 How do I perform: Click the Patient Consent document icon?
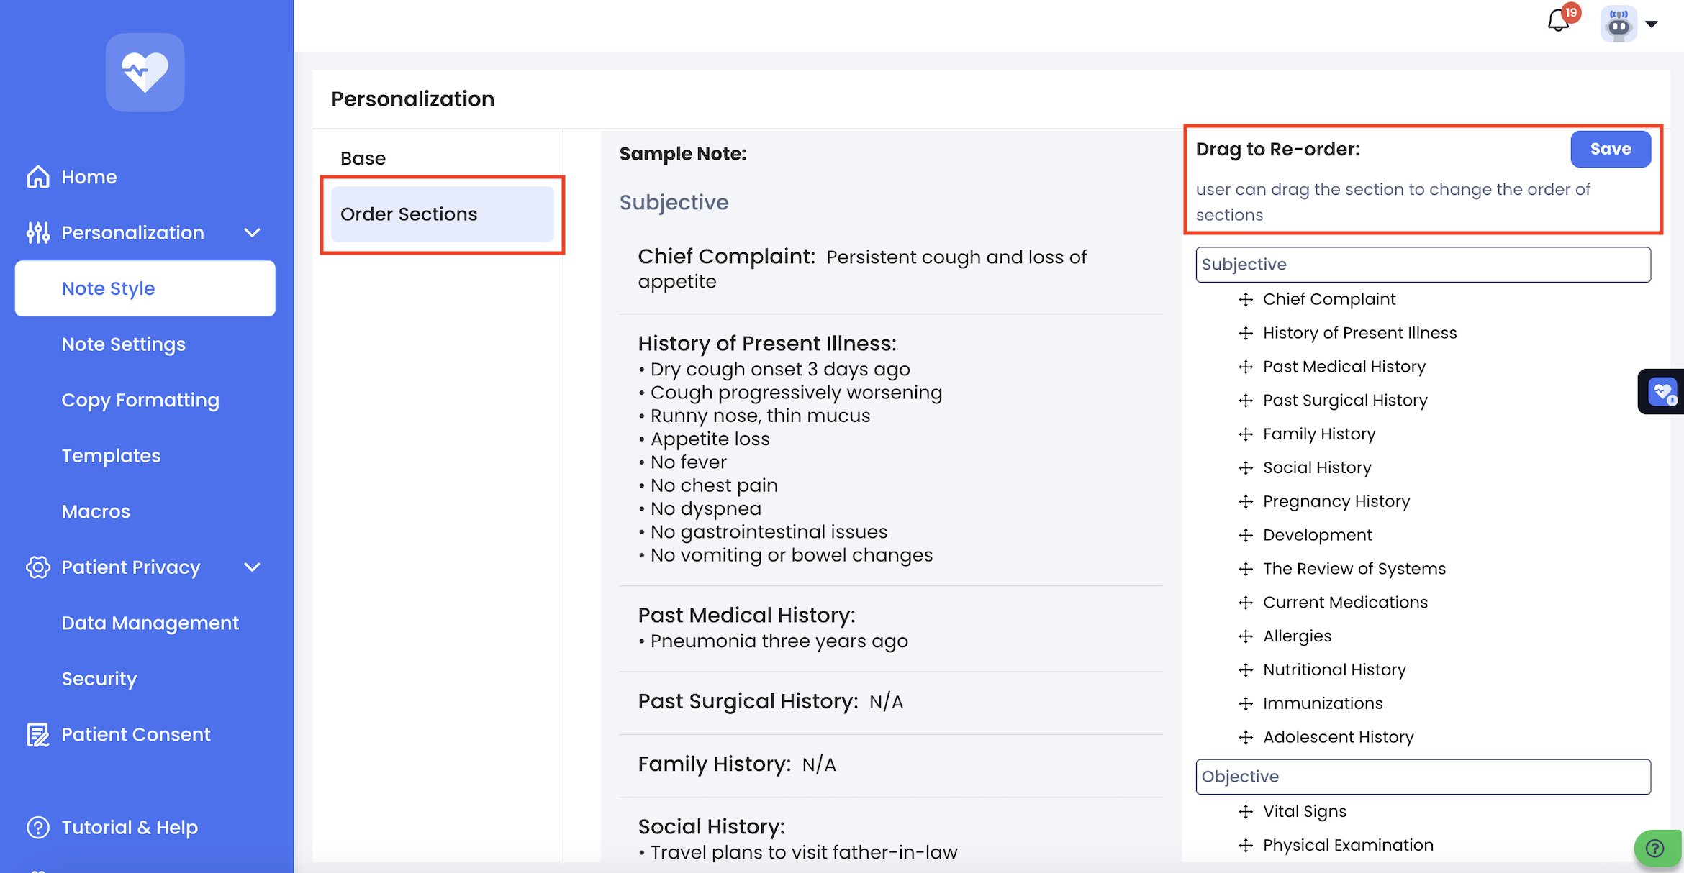tap(38, 734)
